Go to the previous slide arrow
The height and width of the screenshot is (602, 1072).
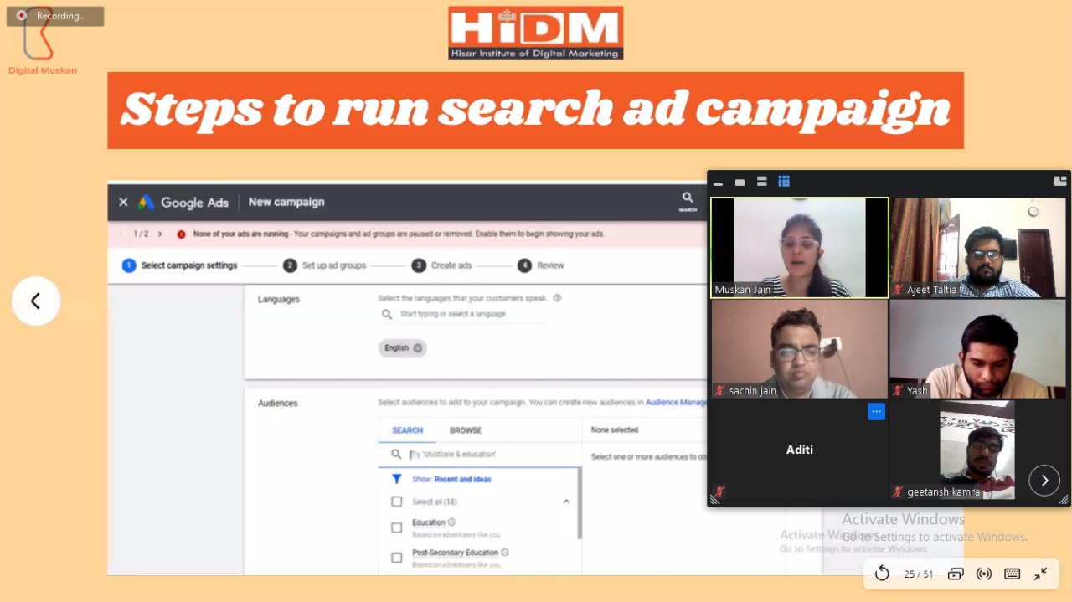[35, 301]
